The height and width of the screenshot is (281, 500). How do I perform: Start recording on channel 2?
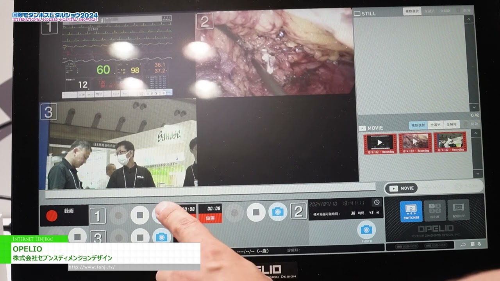[234, 213]
